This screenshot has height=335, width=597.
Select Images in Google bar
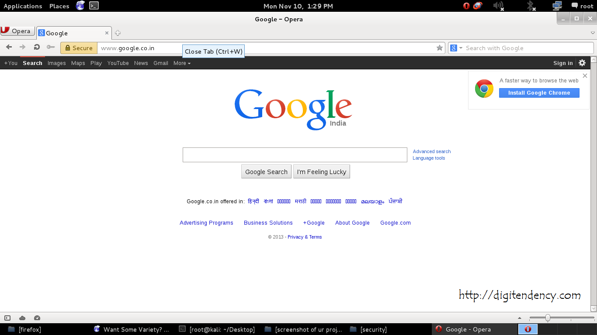click(57, 63)
